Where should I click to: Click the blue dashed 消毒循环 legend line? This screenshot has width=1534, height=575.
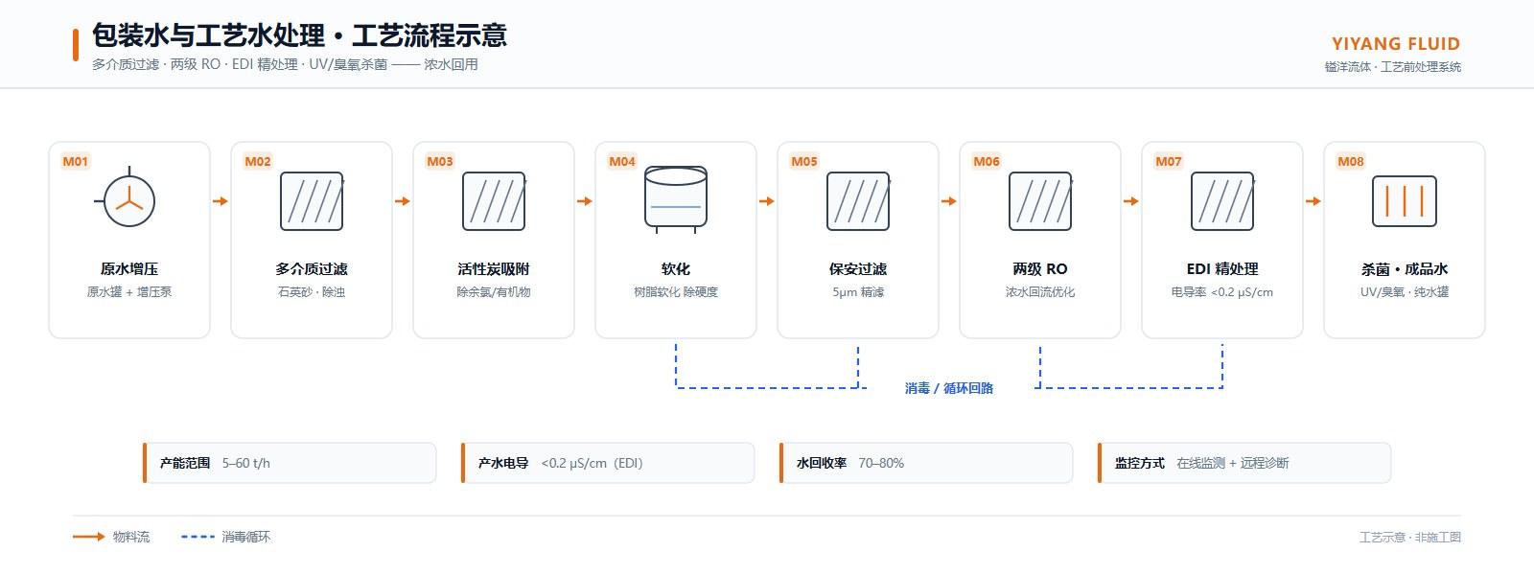pos(198,537)
